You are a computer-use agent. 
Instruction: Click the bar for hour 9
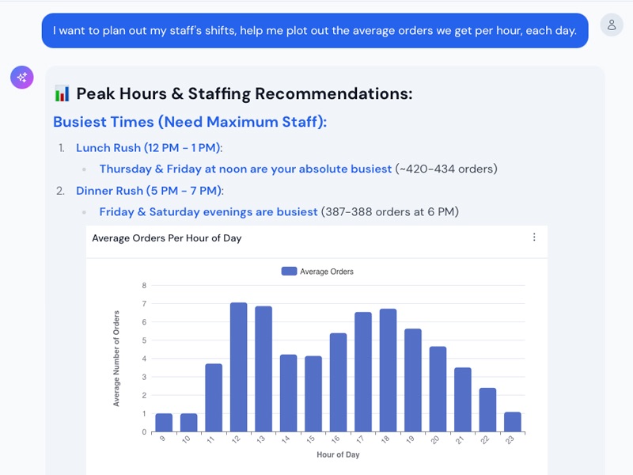coord(164,423)
